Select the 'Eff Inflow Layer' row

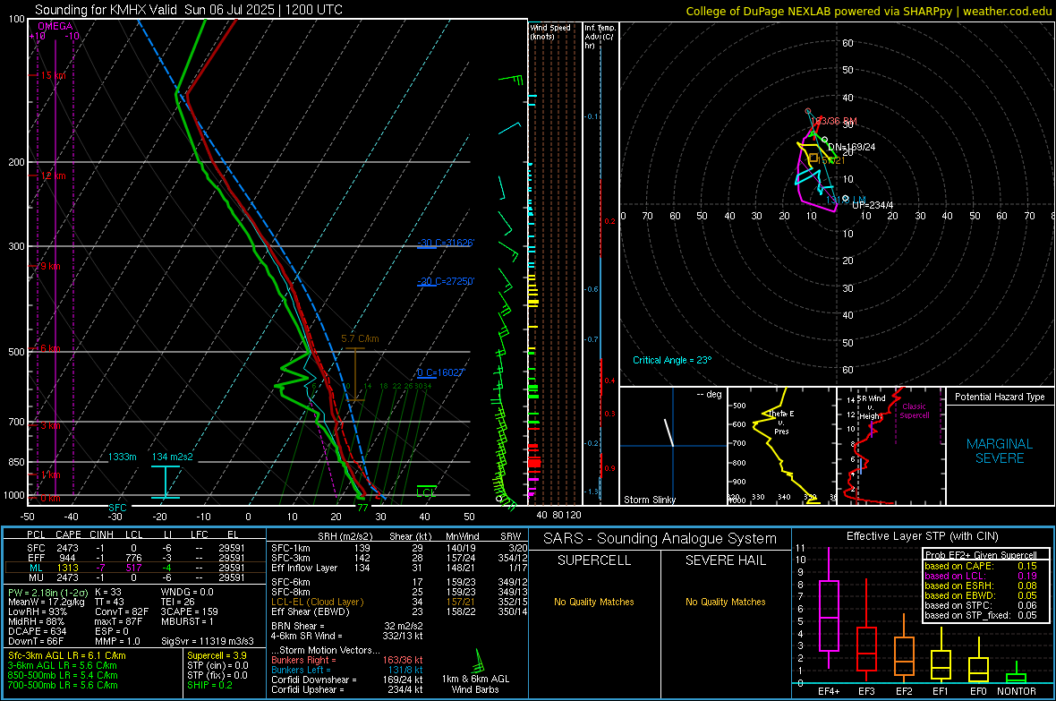pyautogui.click(x=397, y=568)
